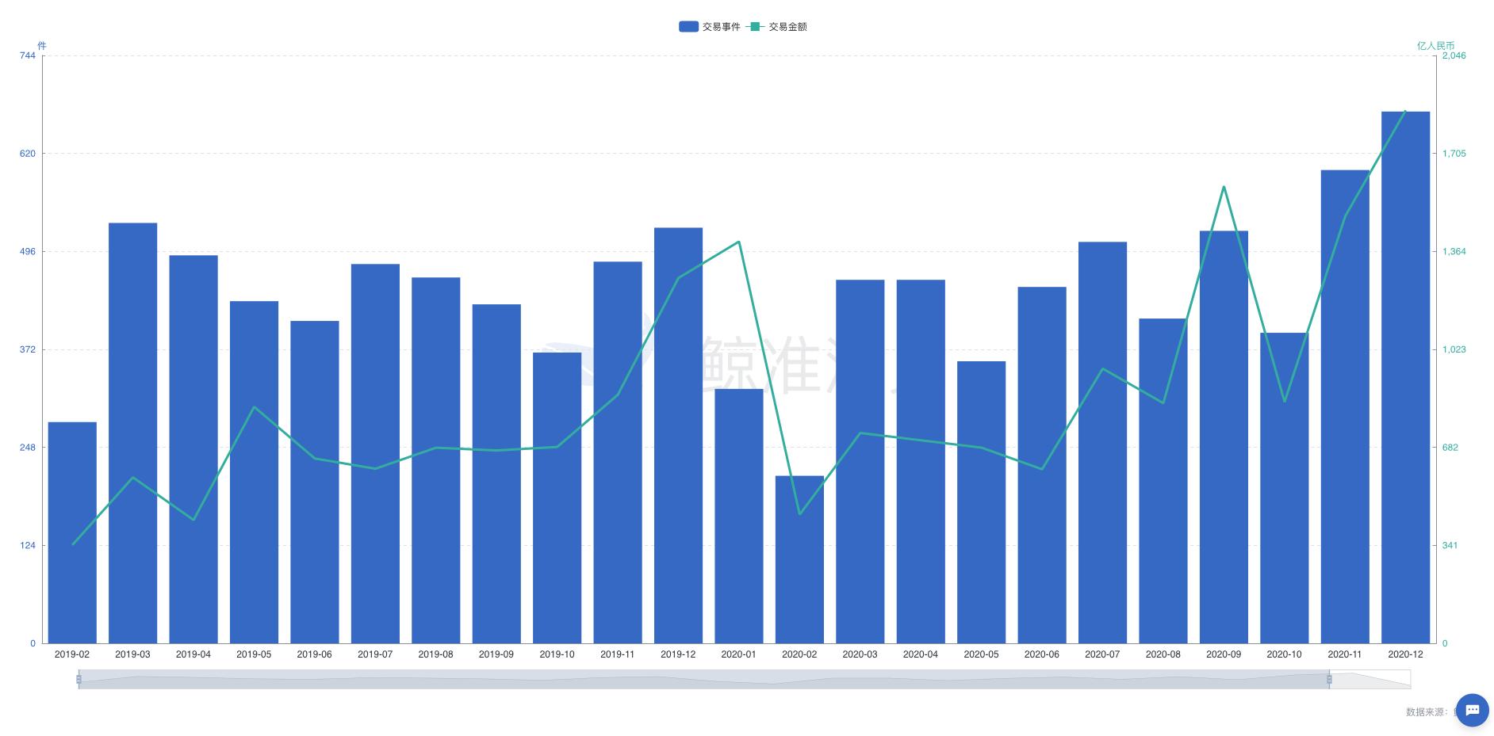Viewport: 1494px width, 736px height.
Task: Open the blue chat support icon
Action: click(1472, 710)
